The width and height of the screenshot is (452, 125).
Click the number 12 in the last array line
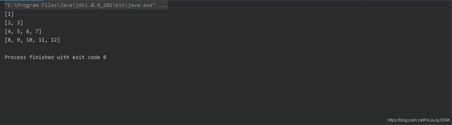tap(54, 40)
